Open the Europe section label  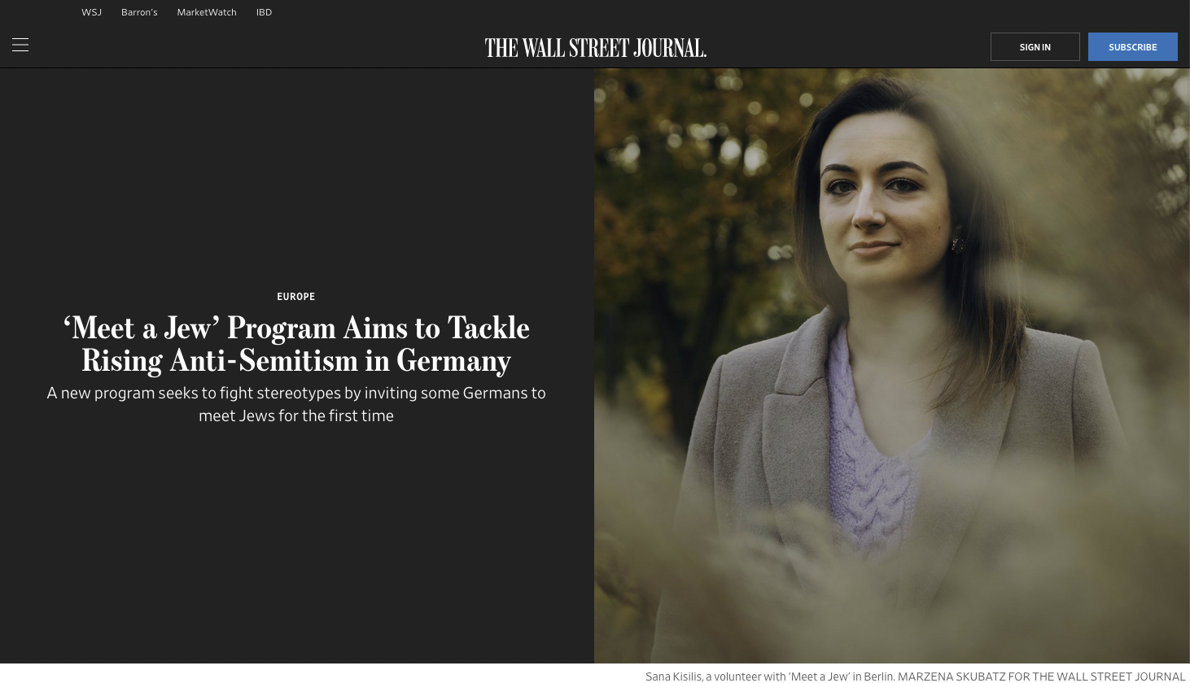pyautogui.click(x=296, y=297)
